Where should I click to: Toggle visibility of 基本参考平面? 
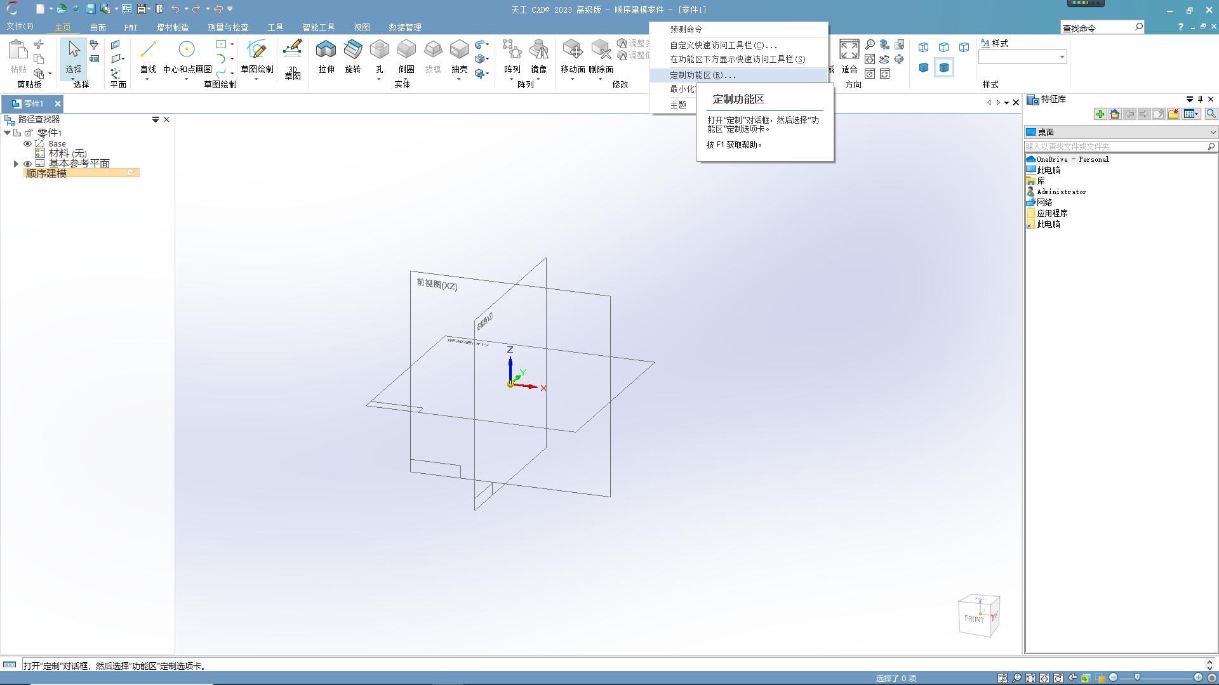27,164
